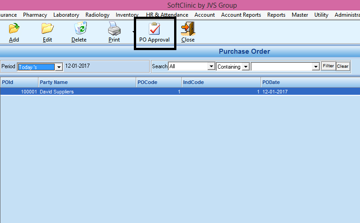The image size is (360, 223).
Task: Open the Search field dropdown set to All
Action: (x=211, y=66)
